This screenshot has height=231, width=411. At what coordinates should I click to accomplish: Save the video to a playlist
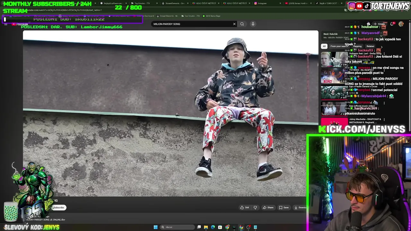(284, 208)
